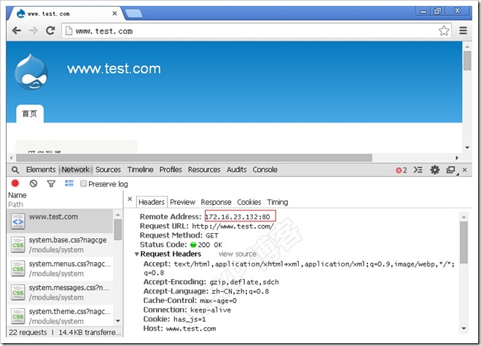Enable the Preserve log checkbox
Viewport: 481px width, 346px height.
[x=83, y=184]
